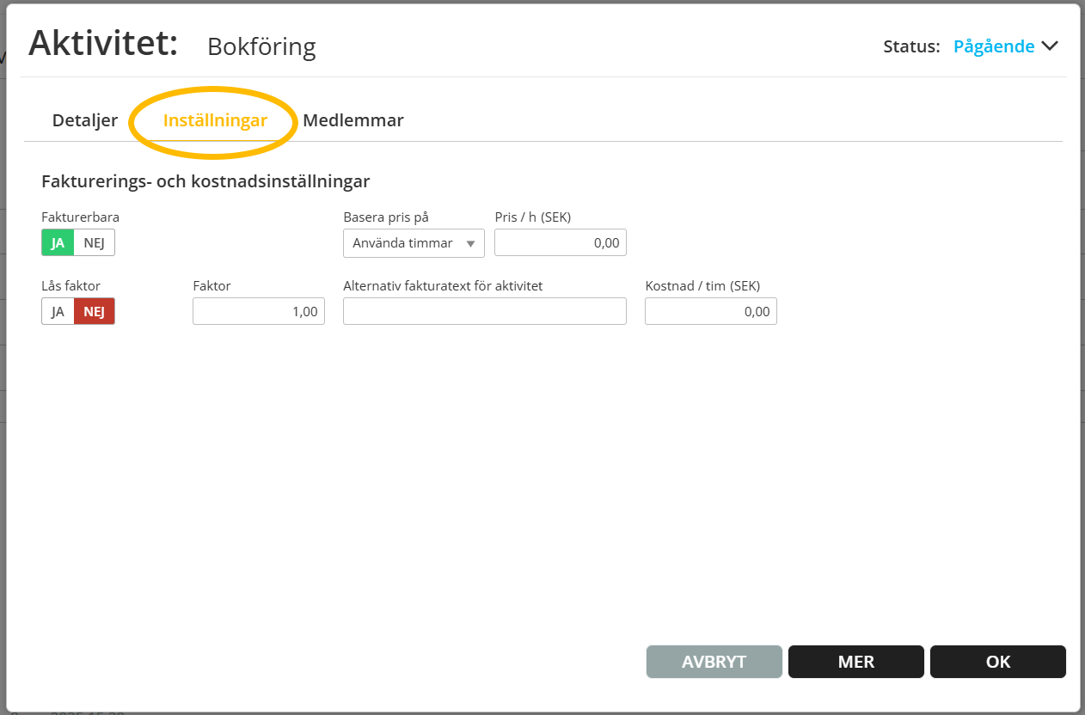Screen dimensions: 1085x715
Task: Confirm with the OK button
Action: [x=997, y=662]
